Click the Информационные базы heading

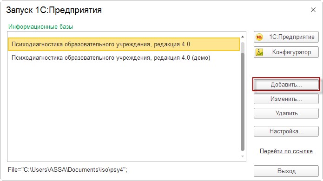pos(40,27)
